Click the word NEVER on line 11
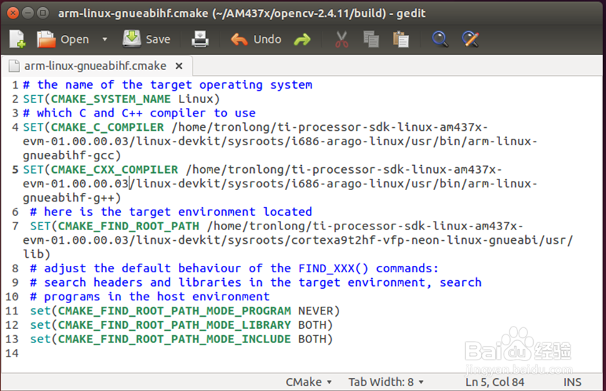This screenshot has width=606, height=391. pyautogui.click(x=316, y=311)
